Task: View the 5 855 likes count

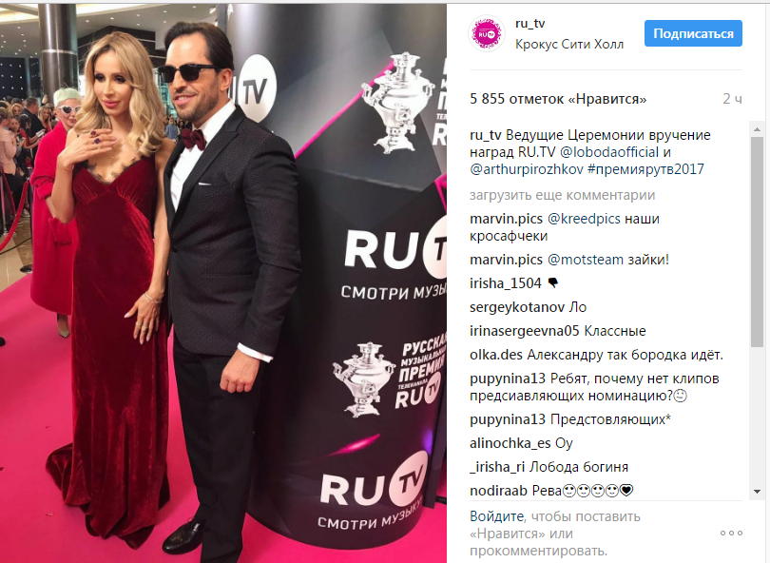Action: pyautogui.click(x=558, y=99)
